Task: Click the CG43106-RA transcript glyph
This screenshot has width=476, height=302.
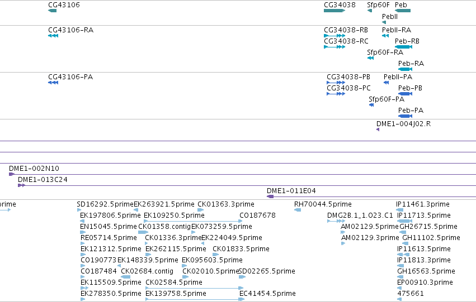Action: [53, 36]
